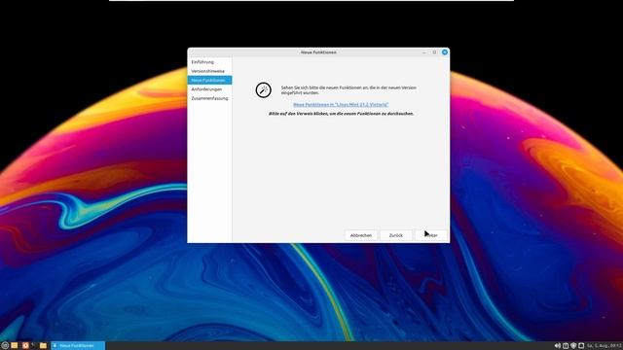Launch Firefox from the panel
The height and width of the screenshot is (350, 623).
pyautogui.click(x=25, y=346)
